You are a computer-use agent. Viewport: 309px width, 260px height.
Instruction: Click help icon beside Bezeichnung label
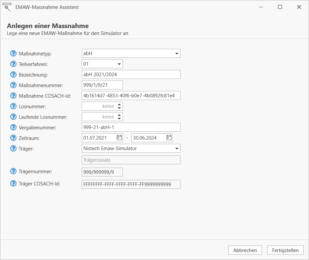(13, 75)
